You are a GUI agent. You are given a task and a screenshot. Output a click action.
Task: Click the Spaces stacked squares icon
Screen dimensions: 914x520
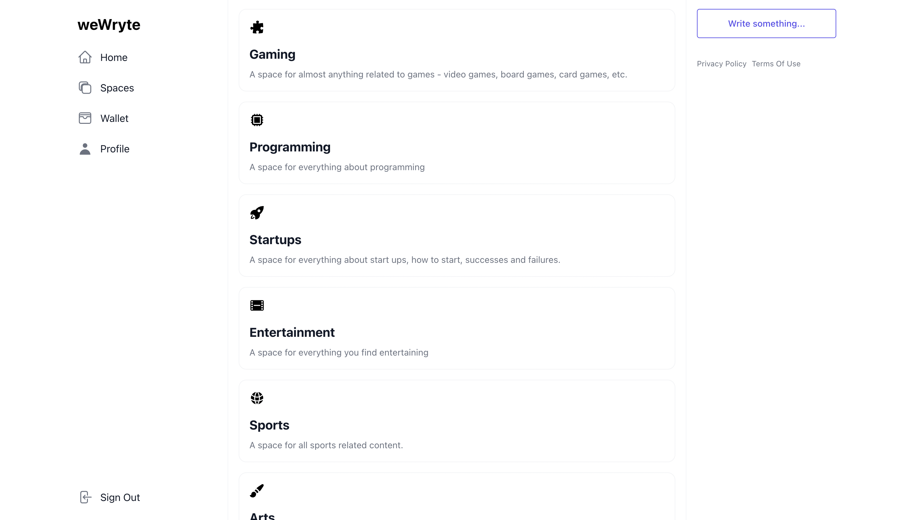click(85, 88)
